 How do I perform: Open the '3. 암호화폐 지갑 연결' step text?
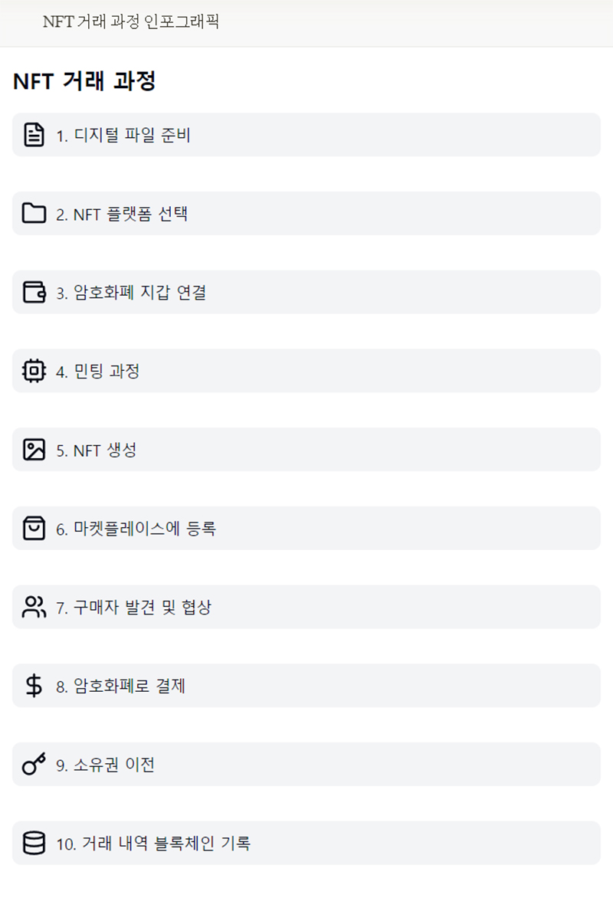tap(131, 293)
